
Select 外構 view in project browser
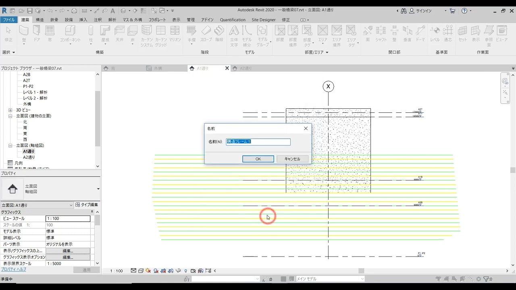[27, 104]
